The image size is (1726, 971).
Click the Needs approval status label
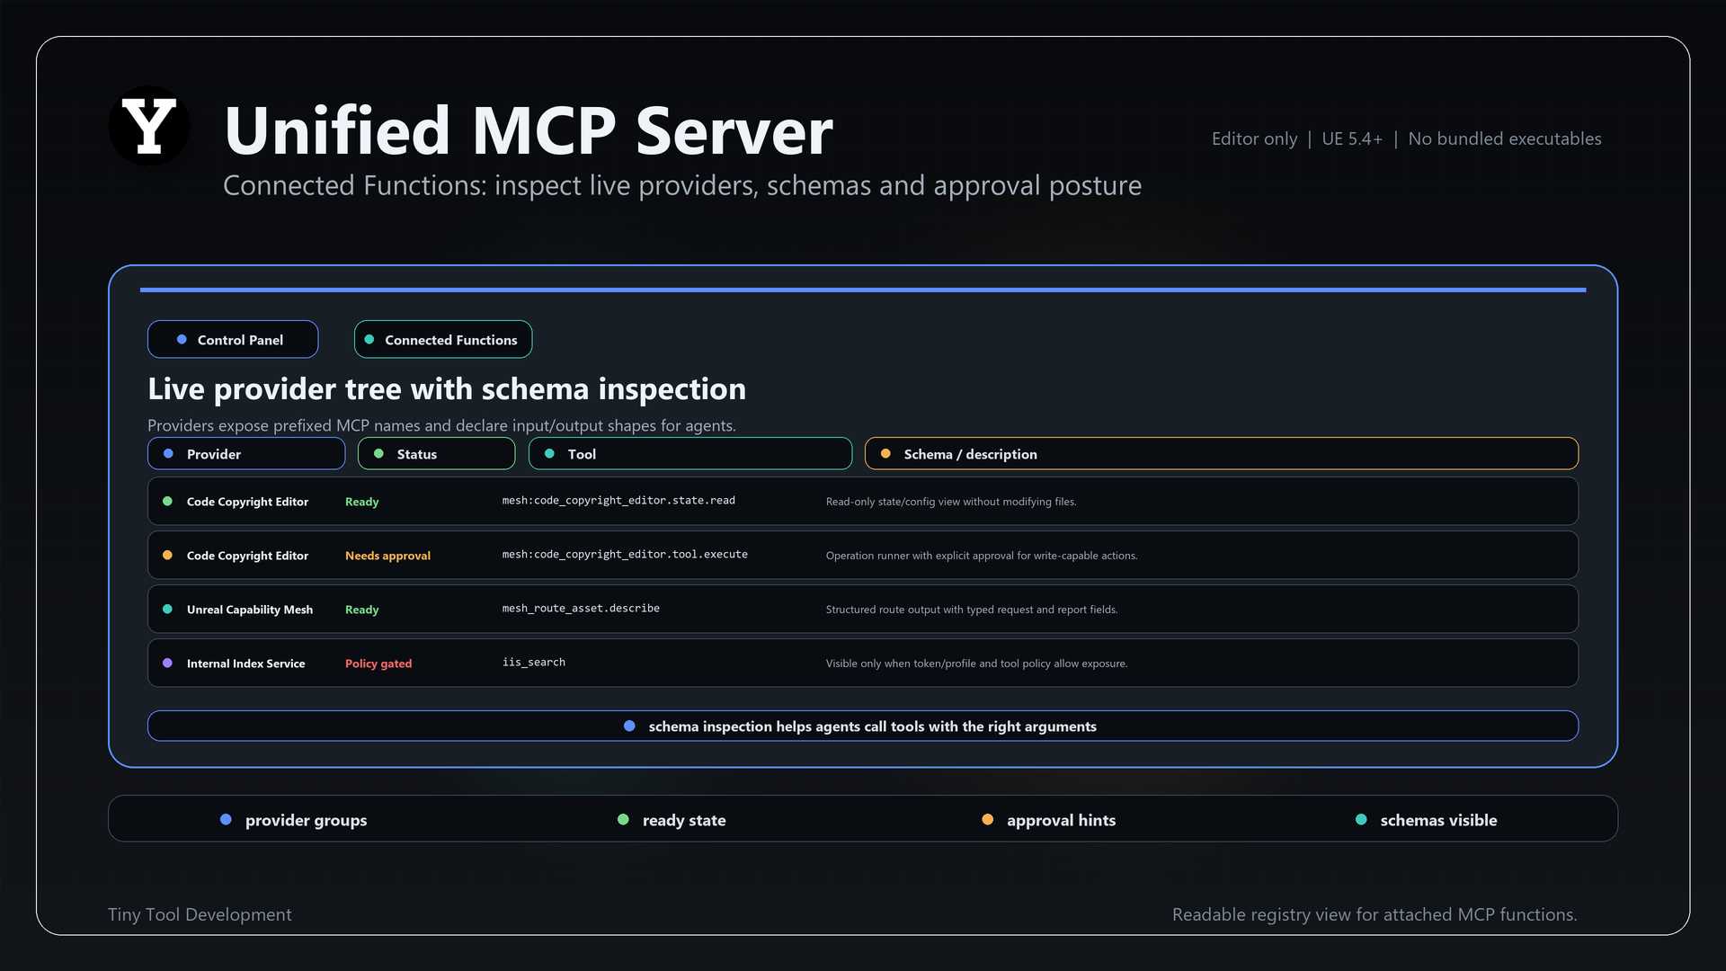[387, 556]
